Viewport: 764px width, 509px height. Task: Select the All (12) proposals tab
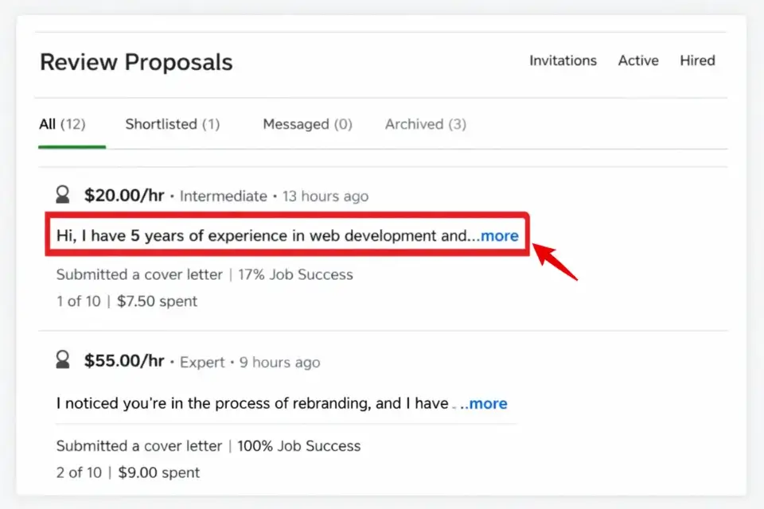62,124
